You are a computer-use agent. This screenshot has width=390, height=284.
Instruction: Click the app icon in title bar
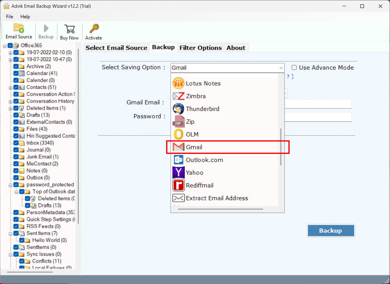(x=6, y=6)
